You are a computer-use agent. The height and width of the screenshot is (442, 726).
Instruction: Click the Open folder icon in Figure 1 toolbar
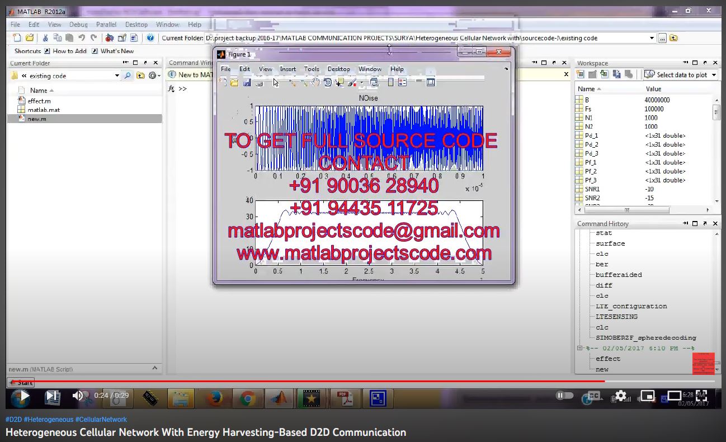point(234,82)
